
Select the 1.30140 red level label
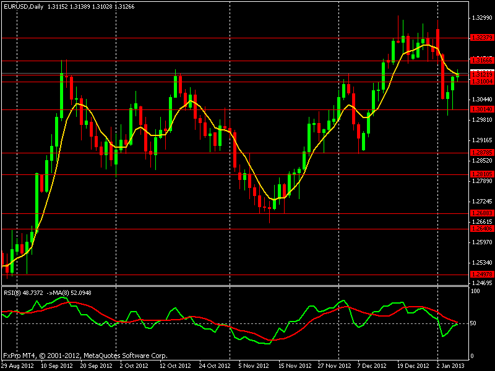(482, 109)
